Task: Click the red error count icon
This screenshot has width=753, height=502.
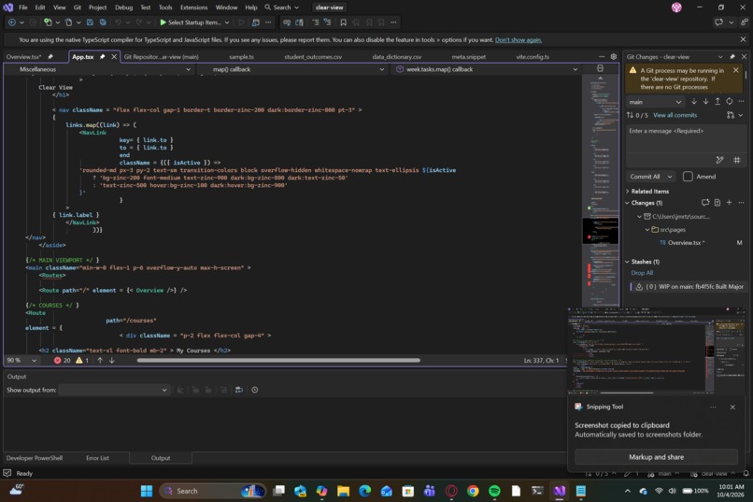Action: (x=57, y=360)
